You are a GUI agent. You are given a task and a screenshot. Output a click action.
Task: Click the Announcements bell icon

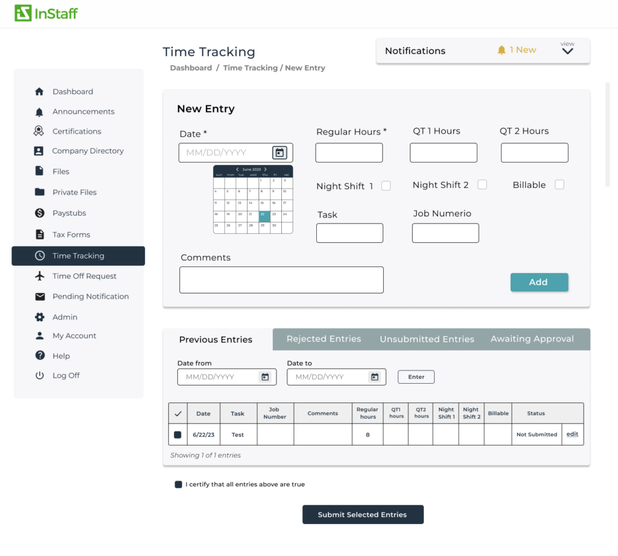[x=39, y=112]
